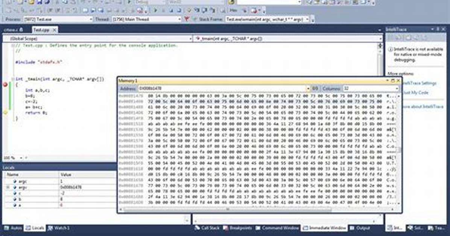Open the 100 % zoom dropdown
Image resolution: width=450 pixels, height=236 pixels.
coord(21,158)
